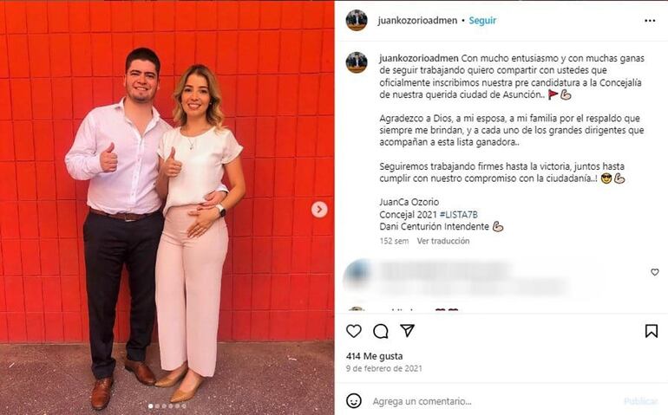Click the header profile avatar
Screen dimensions: 668x415
coord(357,21)
